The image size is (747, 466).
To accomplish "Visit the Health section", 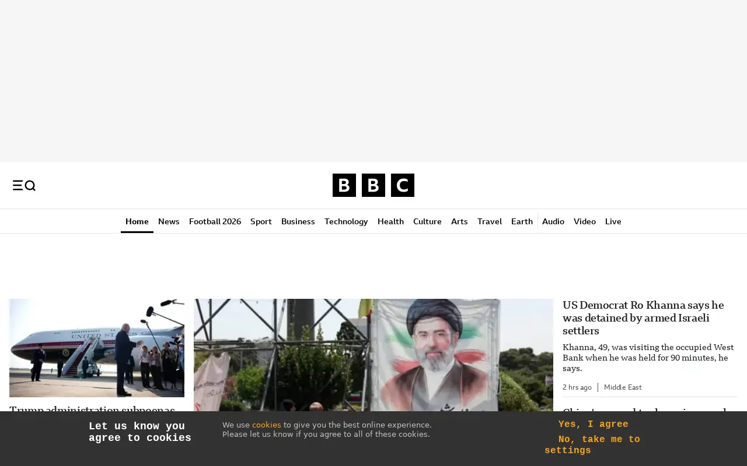I will tap(390, 221).
